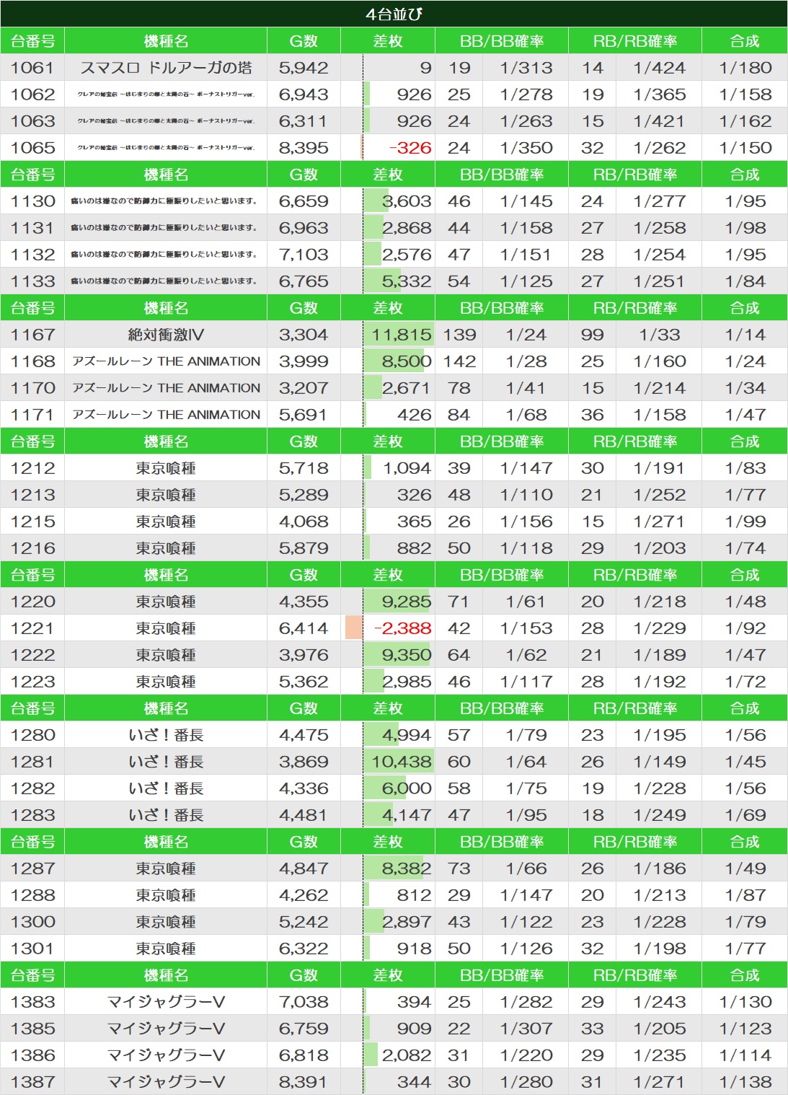Click G数 value 4,481 in row 1283
Viewport: 788px width, 1095px height.
click(304, 815)
